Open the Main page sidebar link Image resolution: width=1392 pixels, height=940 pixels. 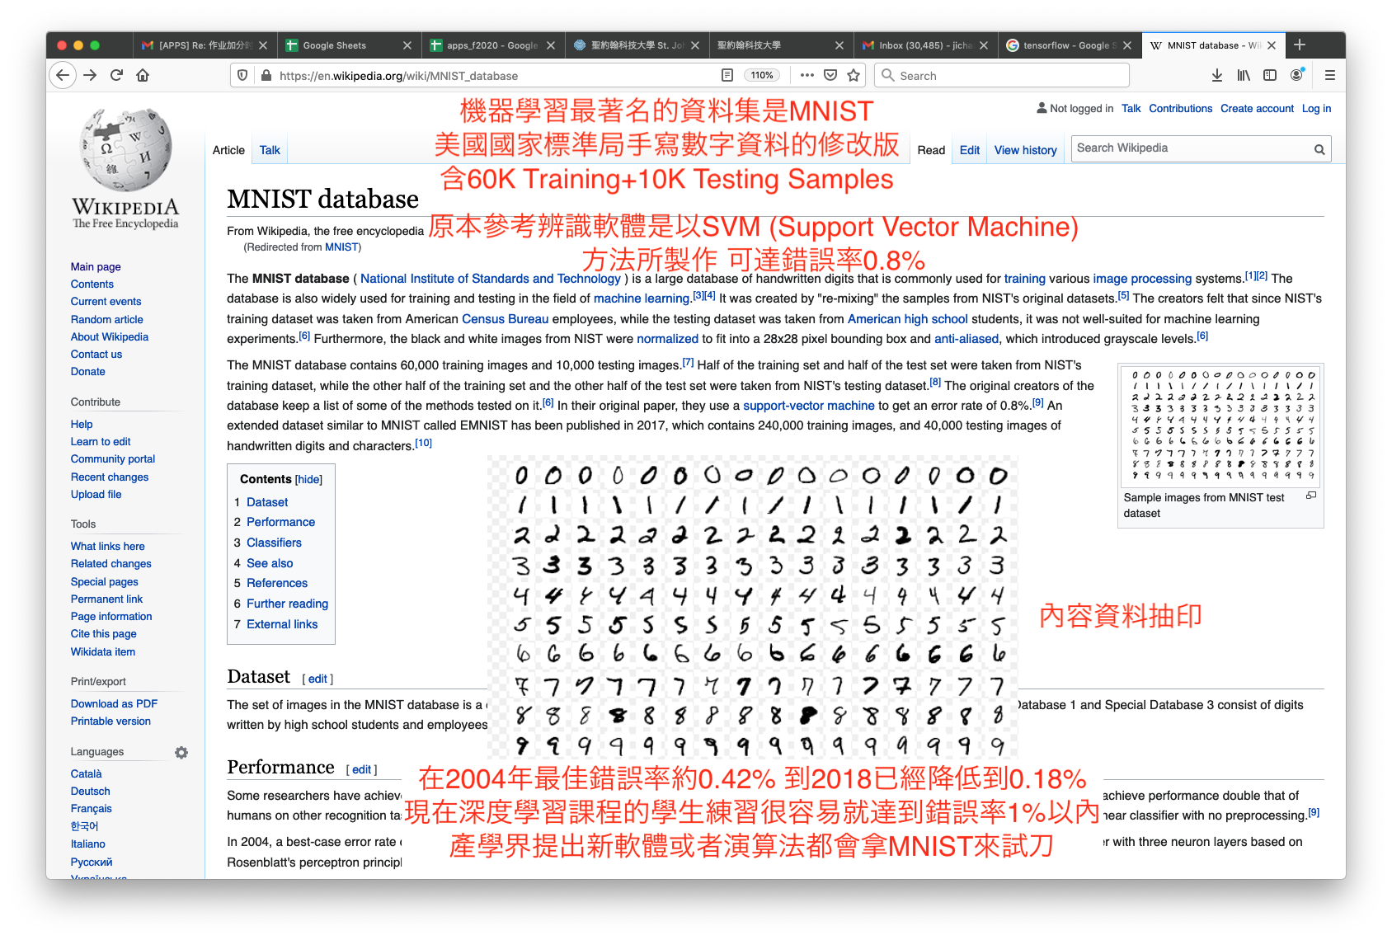click(96, 266)
